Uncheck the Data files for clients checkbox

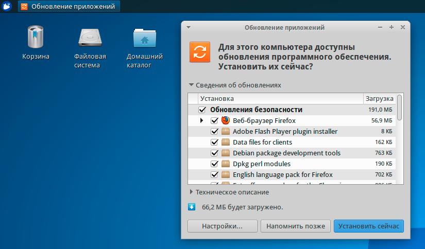pyautogui.click(x=214, y=142)
